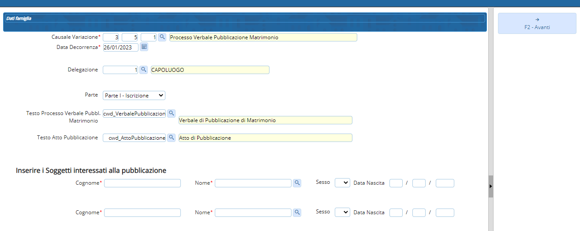Collapse side panel with black arrow handle
The width and height of the screenshot is (580, 231).
tap(491, 186)
